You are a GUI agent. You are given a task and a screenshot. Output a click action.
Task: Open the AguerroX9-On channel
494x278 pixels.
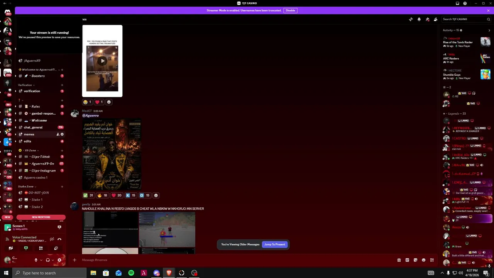click(x=41, y=163)
